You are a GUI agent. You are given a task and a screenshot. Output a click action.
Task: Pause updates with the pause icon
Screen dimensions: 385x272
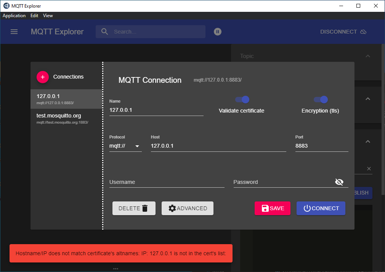click(218, 32)
